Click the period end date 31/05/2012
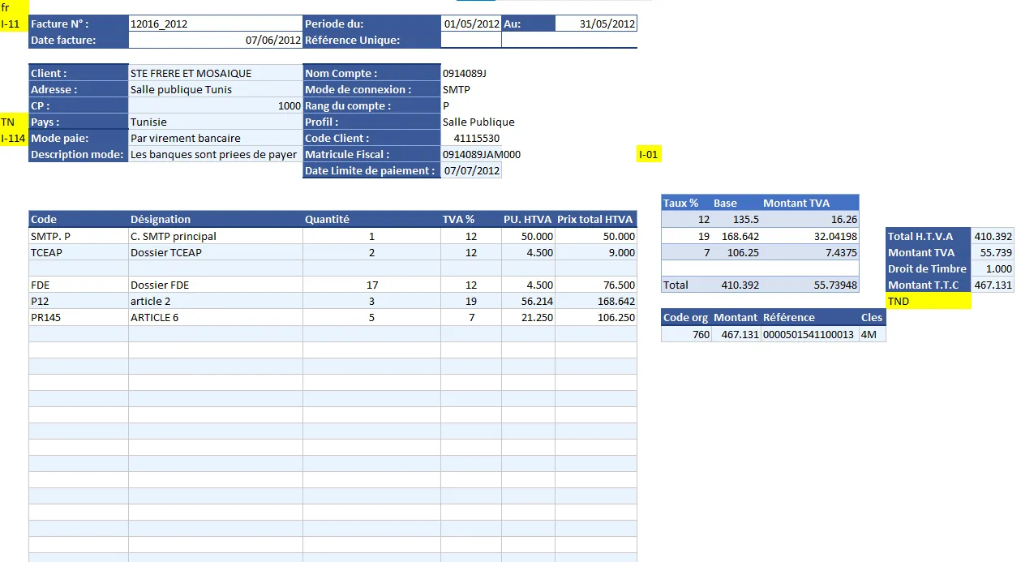 point(596,24)
